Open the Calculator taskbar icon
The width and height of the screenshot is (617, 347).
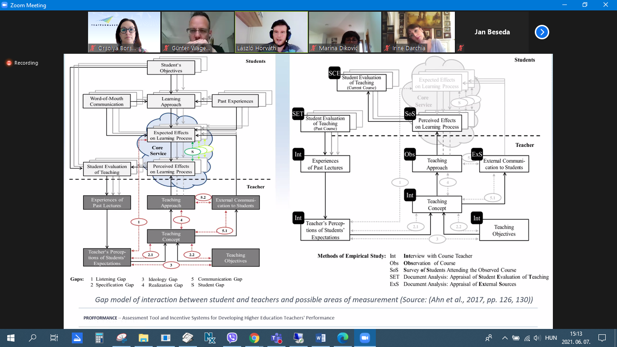(99, 338)
